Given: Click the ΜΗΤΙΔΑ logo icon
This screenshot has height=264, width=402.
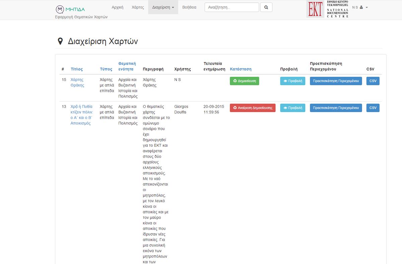Looking at the screenshot, I should 60,9.
